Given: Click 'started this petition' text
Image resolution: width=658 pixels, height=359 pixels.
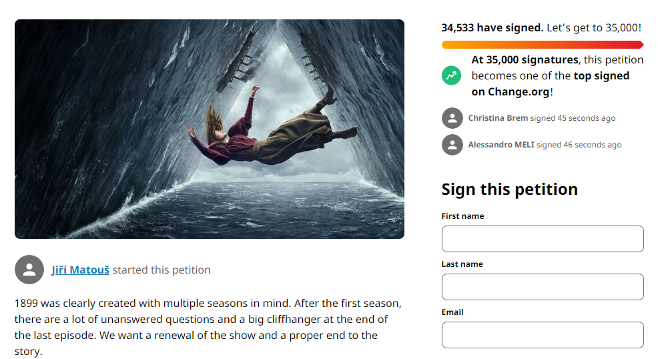Looking at the screenshot, I should pyautogui.click(x=161, y=270).
